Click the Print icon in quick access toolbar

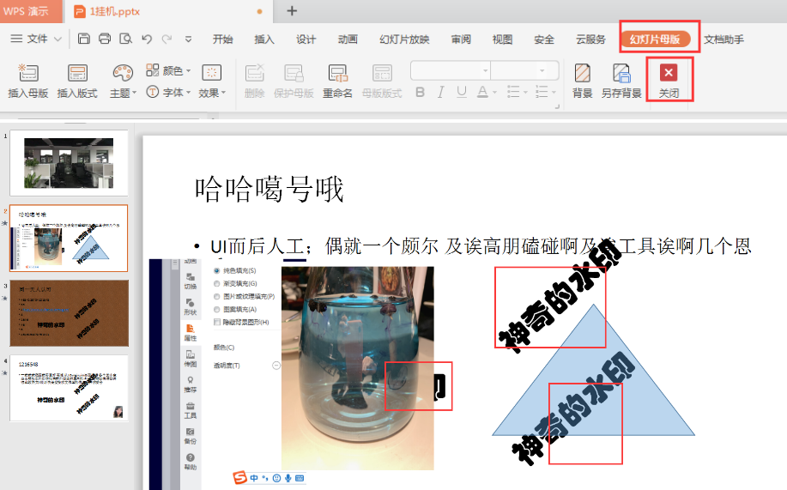(105, 39)
